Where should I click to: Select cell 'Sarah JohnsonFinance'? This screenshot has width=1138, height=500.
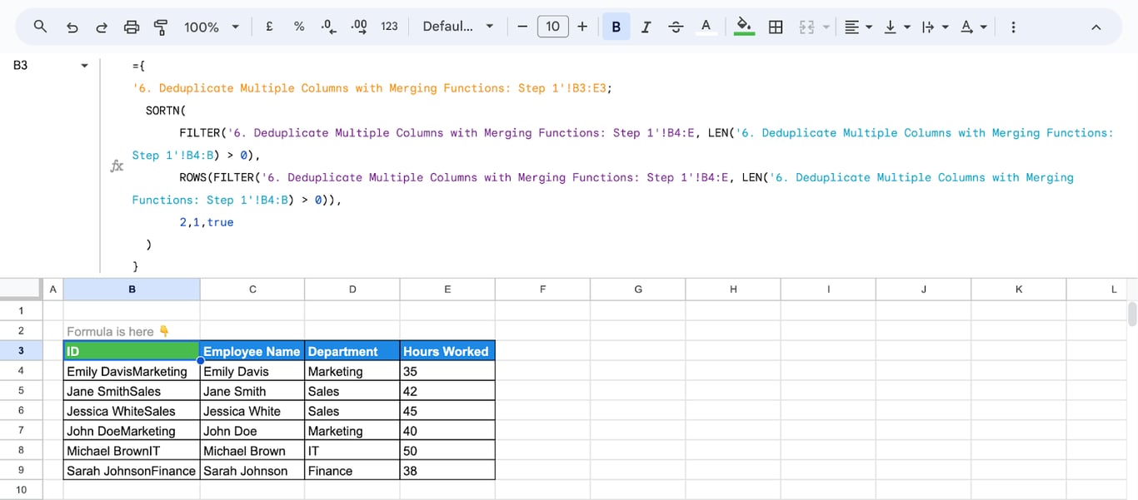tap(132, 471)
